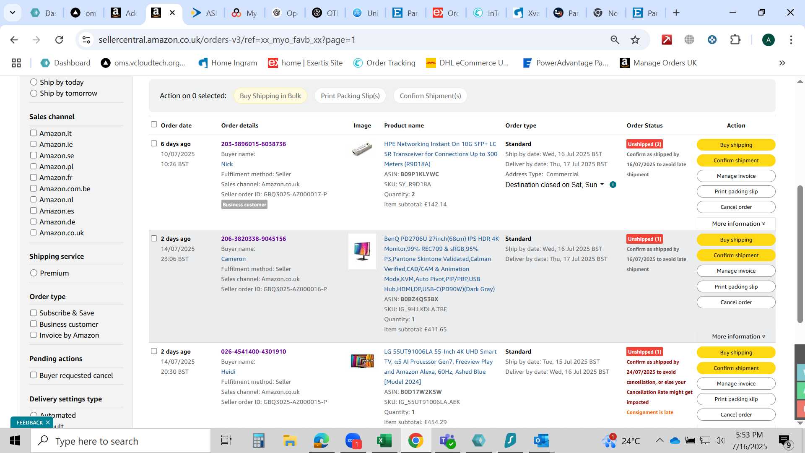Click Buy shipping for the BenQ order
This screenshot has height=453, width=805.
(736, 240)
